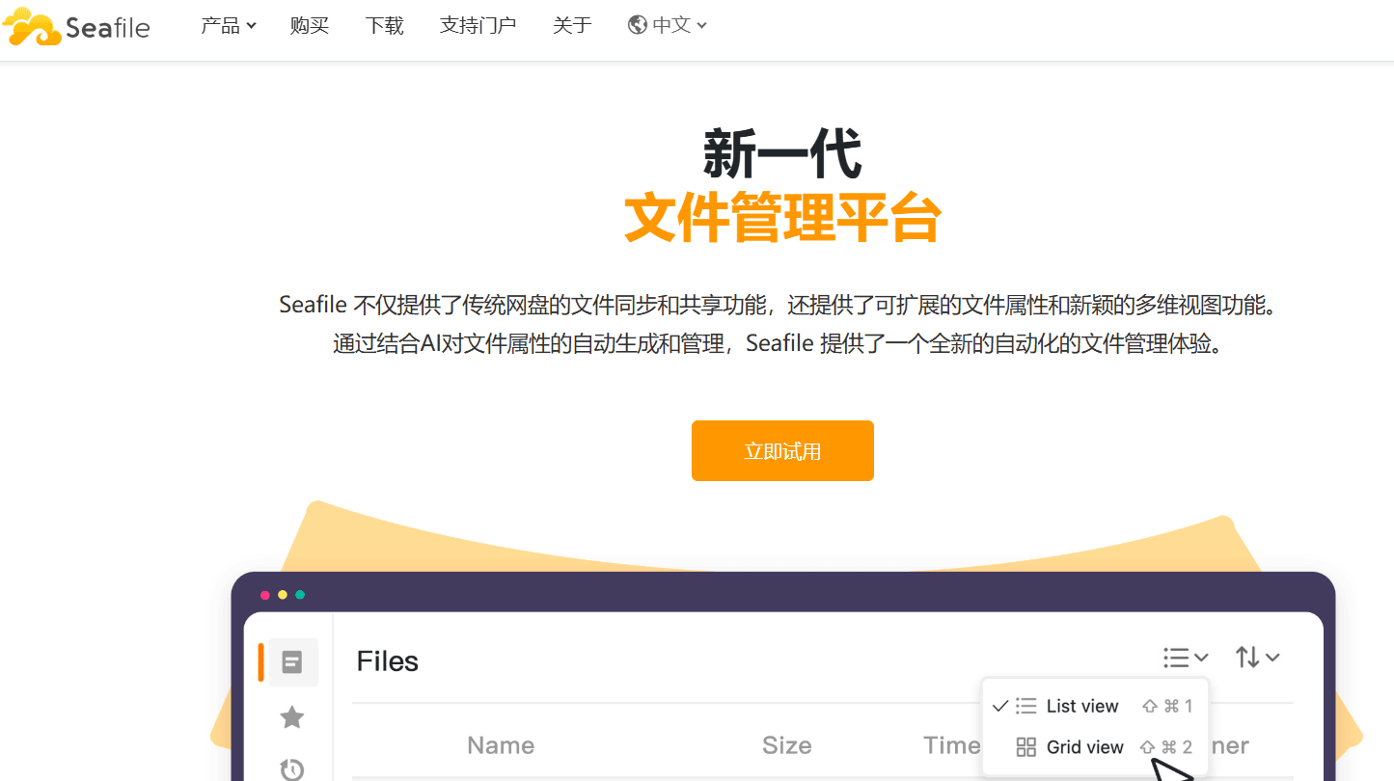Click the Grid view squares icon
This screenshot has width=1394, height=781.
(1026, 747)
